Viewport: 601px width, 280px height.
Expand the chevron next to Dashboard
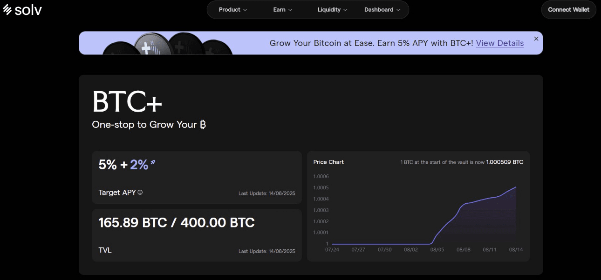click(398, 10)
